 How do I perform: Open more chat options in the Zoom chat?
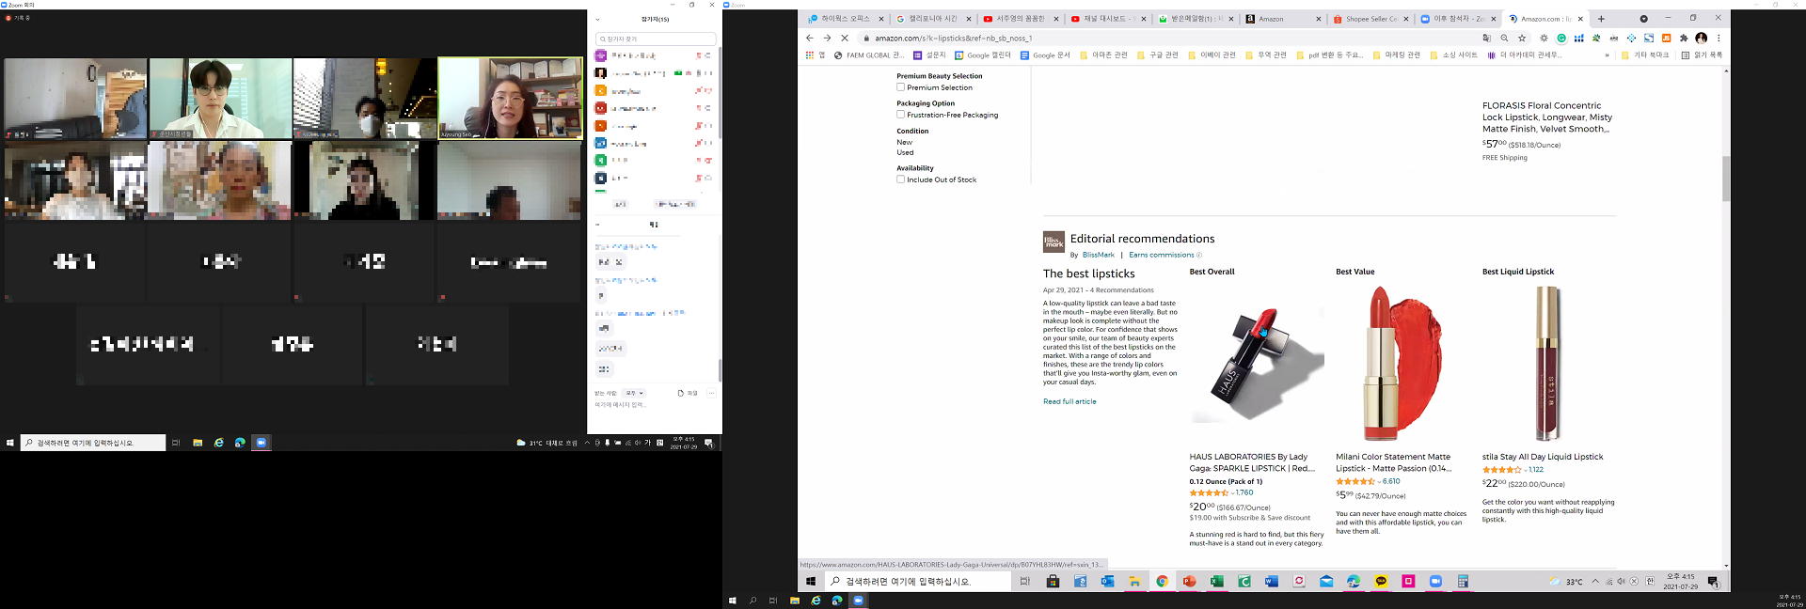tap(711, 393)
